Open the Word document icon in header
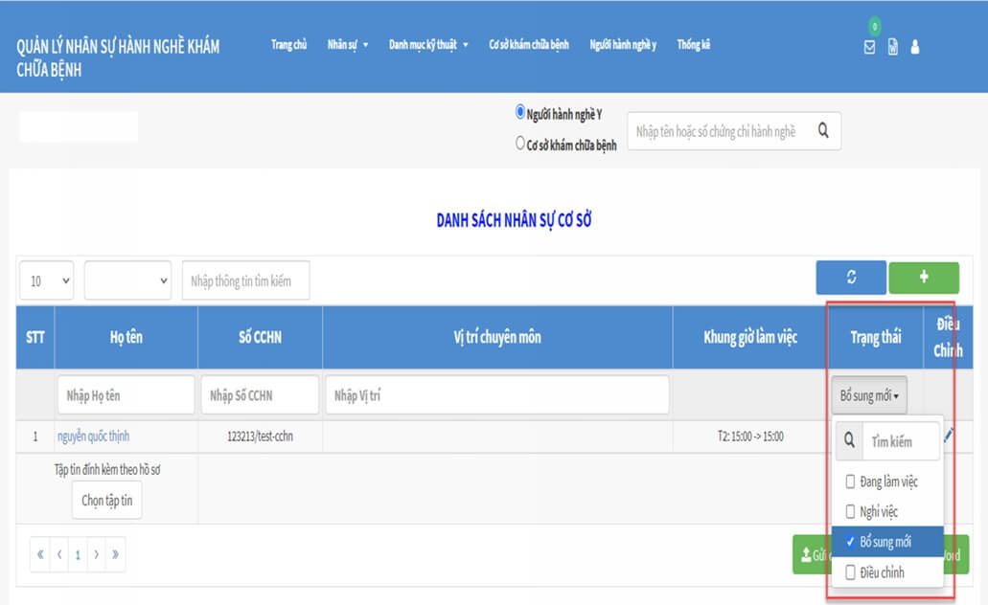The image size is (988, 605). (x=892, y=47)
